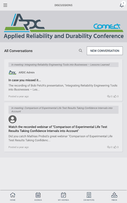Open meeting tag Integrating Reliability Engineering Tools
127x203 pixels.
[63, 65]
